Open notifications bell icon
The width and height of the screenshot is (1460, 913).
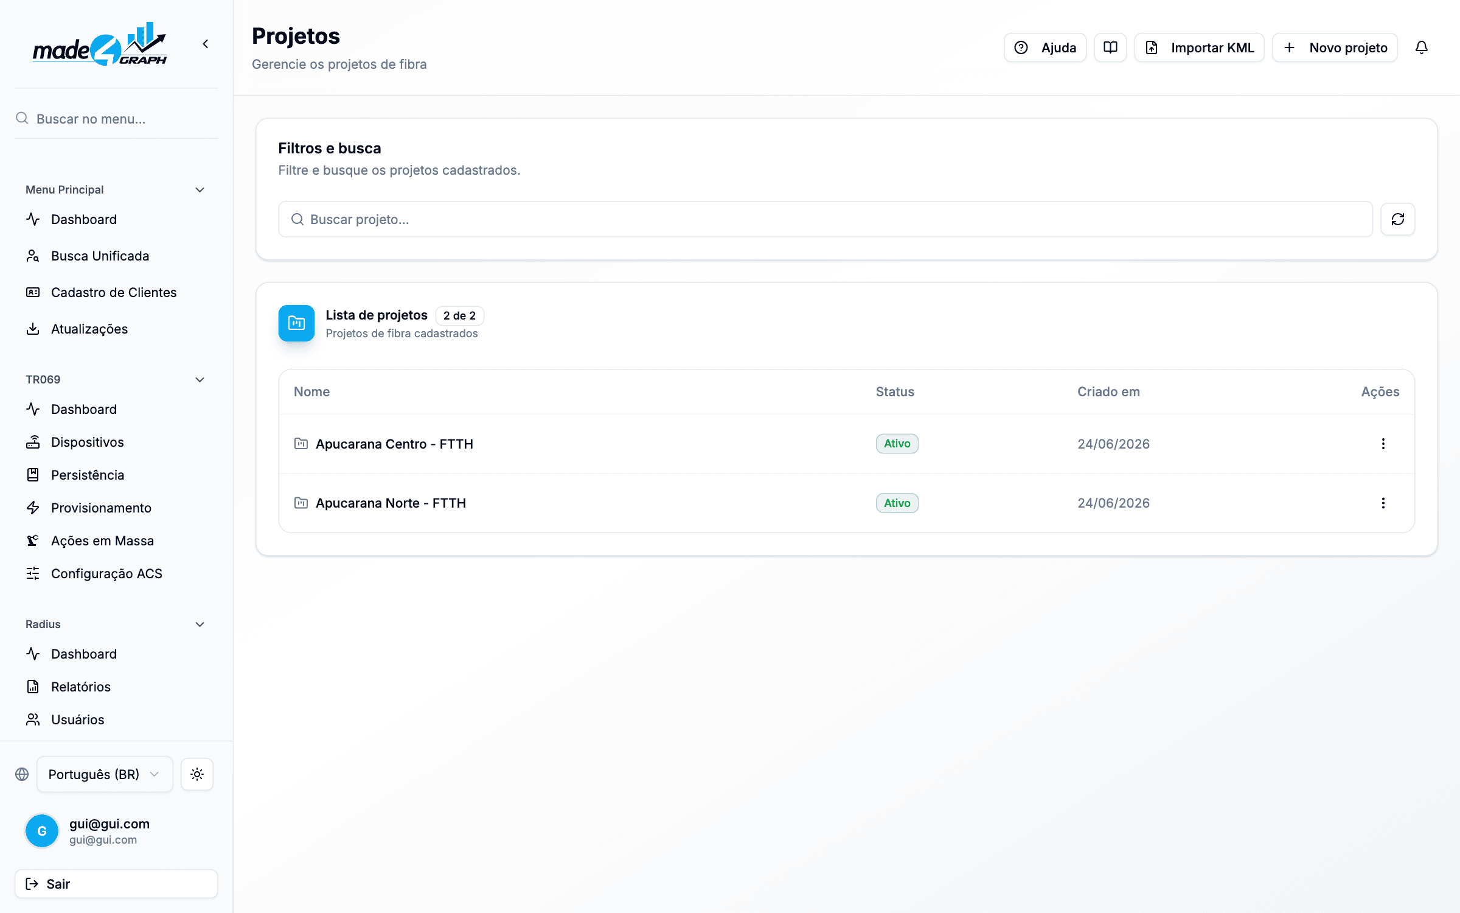click(1421, 47)
